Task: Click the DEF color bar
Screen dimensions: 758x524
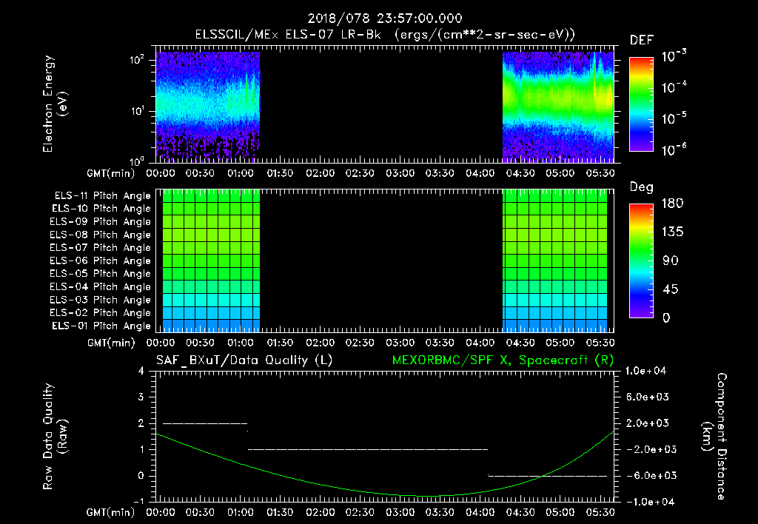Action: tap(641, 104)
